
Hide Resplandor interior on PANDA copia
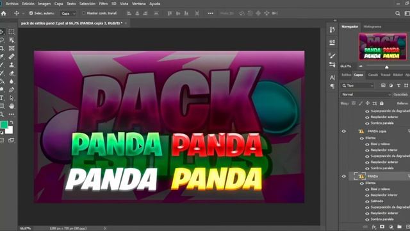[x=367, y=150]
